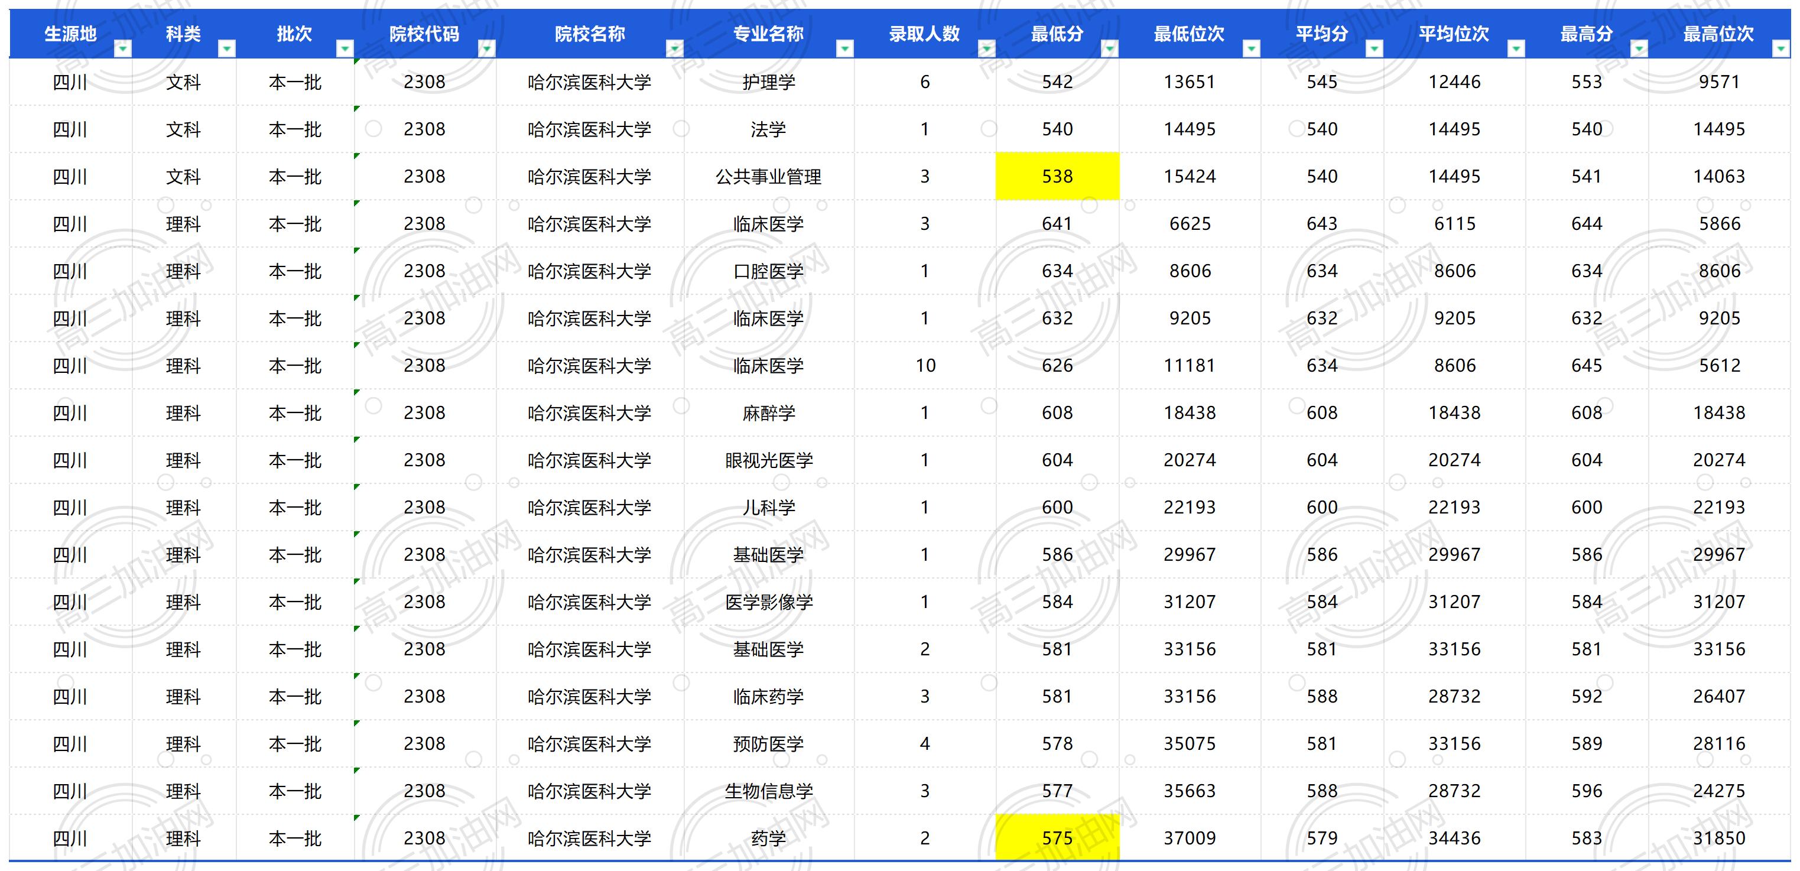Click 本一批 in the 法学 row

[x=295, y=129]
